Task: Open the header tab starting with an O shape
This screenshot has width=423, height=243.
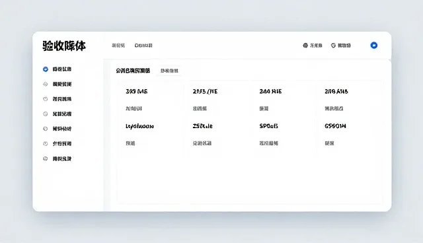Action: click(143, 46)
